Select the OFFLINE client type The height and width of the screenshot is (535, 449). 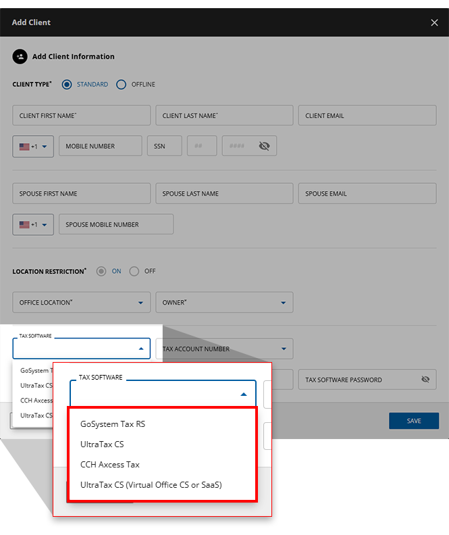121,84
